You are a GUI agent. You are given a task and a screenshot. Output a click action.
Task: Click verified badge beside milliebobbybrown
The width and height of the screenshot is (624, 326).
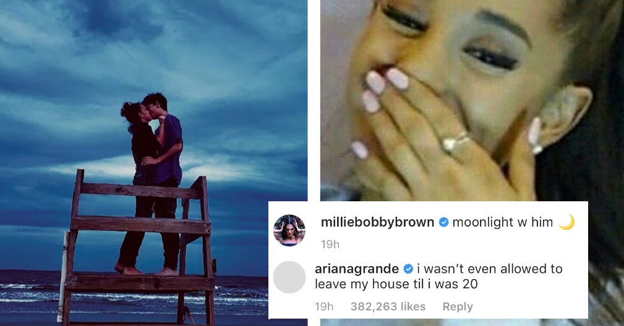pos(443,223)
